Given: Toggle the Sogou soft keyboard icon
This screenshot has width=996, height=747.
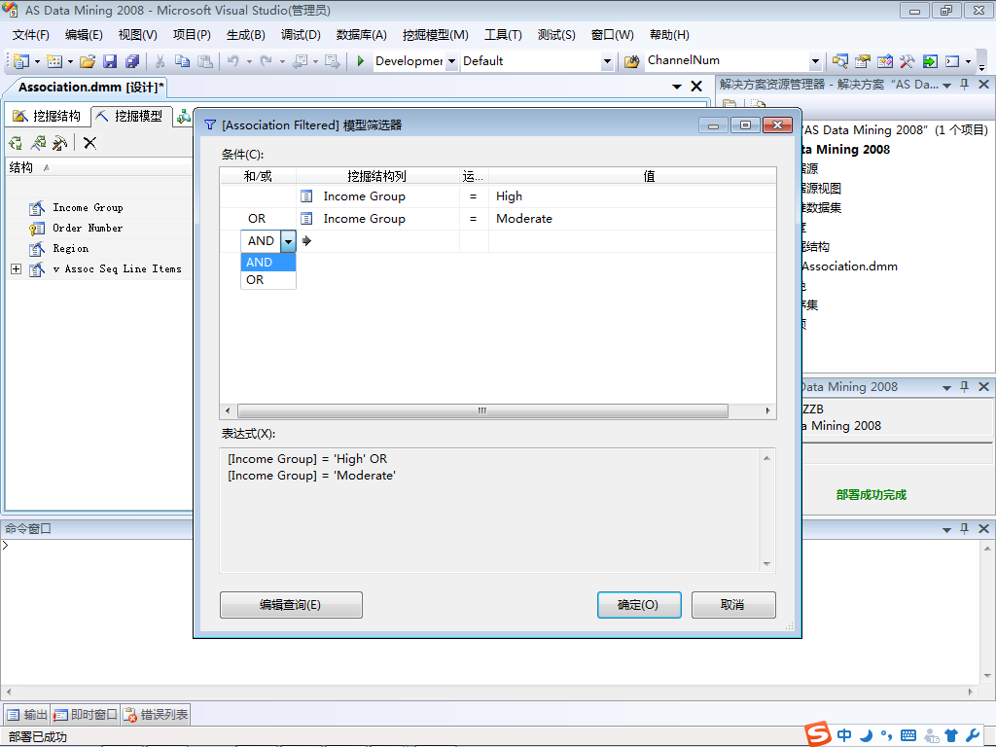Looking at the screenshot, I should pos(908,735).
